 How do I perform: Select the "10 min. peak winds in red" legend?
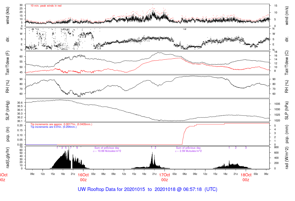pyautogui.click(x=46, y=6)
